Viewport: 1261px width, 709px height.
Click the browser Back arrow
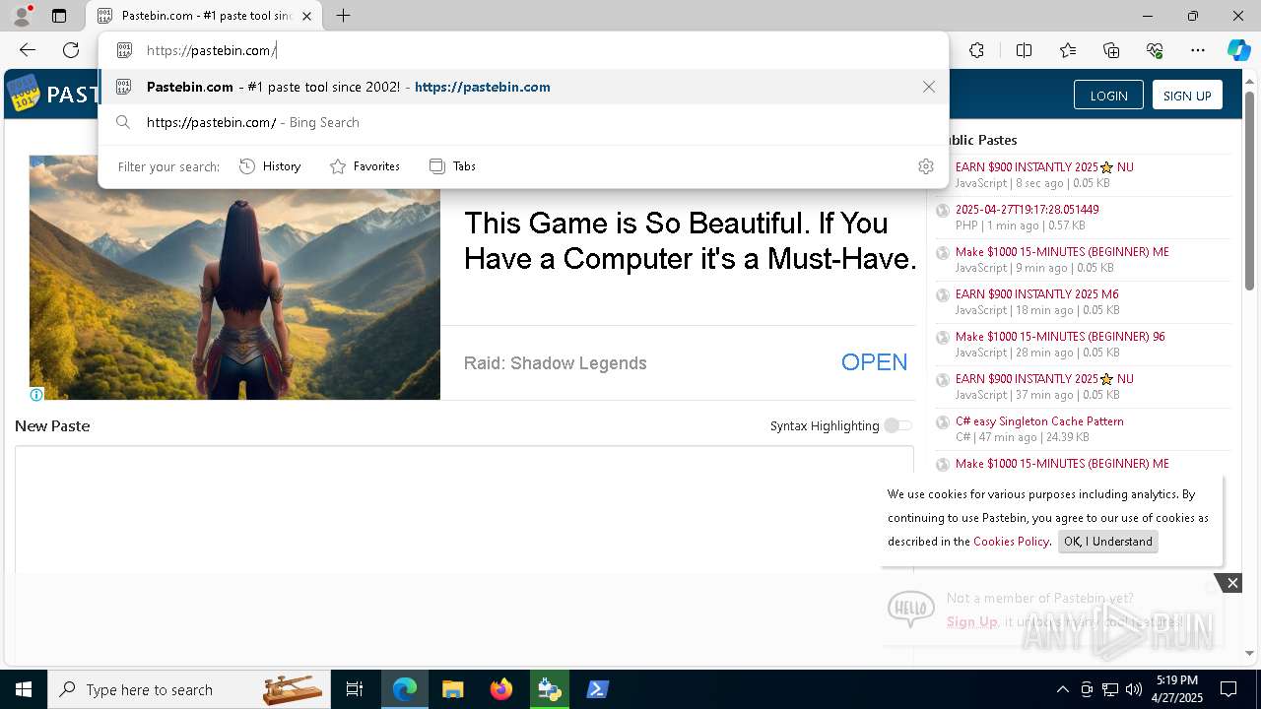(28, 50)
